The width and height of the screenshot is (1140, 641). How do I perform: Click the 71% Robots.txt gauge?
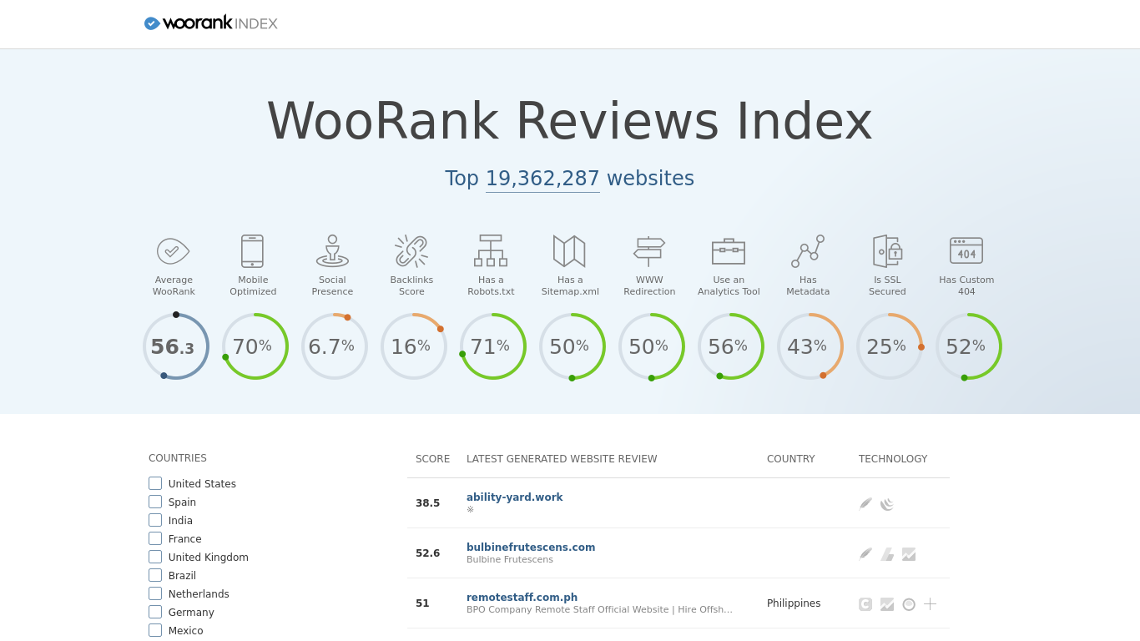pos(492,346)
